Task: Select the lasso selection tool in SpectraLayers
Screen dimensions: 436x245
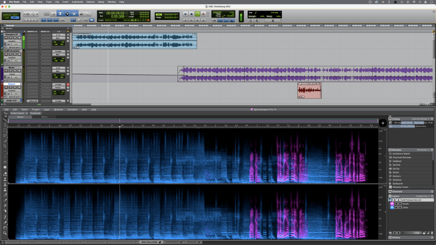Action: click(5, 136)
